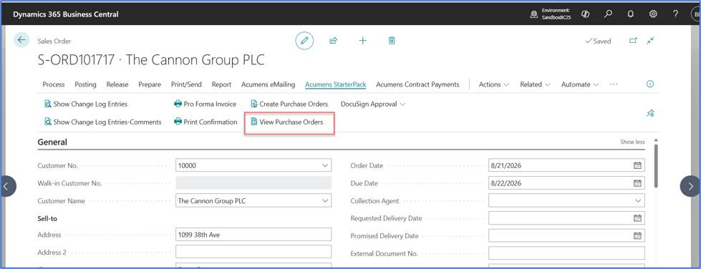Go back using the back arrow
Screen dimensions: 701x269
pyautogui.click(x=21, y=40)
